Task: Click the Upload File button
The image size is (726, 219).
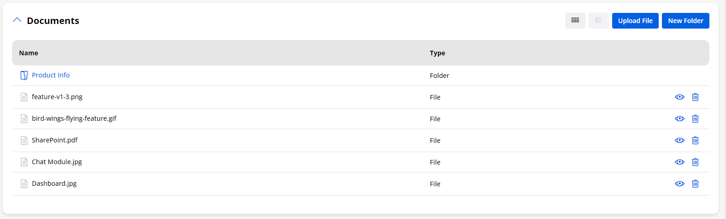Action: (x=635, y=21)
